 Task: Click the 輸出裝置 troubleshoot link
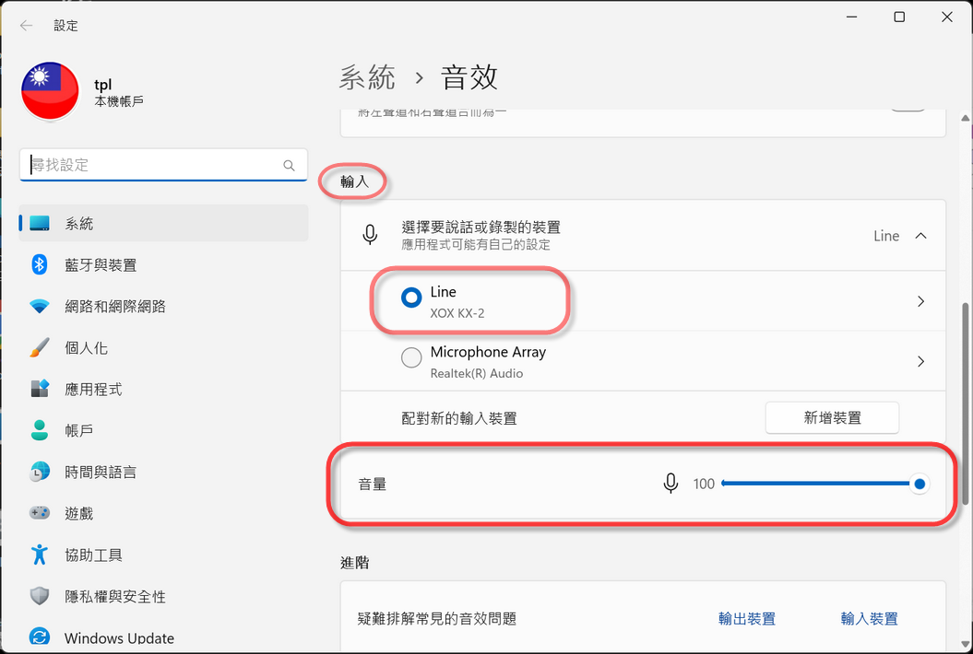pyautogui.click(x=747, y=619)
